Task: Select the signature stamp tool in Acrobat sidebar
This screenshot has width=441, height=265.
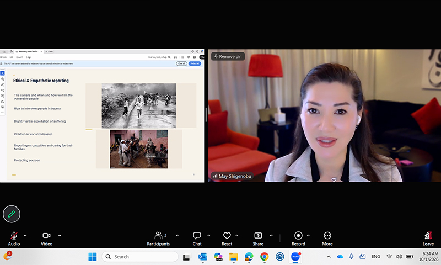Action: tap(3, 102)
